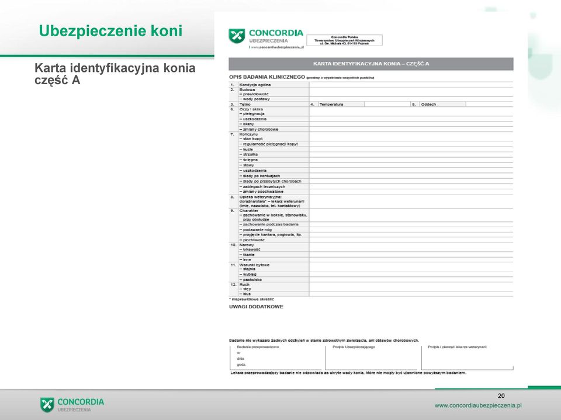This screenshot has height=420, width=561.
Task: Select the 'OPIS BADANIA KLINICZNEGO' heading
Action: coord(267,77)
